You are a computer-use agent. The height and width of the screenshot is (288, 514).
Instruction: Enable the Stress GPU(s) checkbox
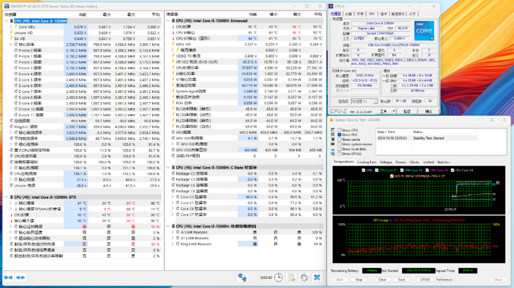point(339,153)
